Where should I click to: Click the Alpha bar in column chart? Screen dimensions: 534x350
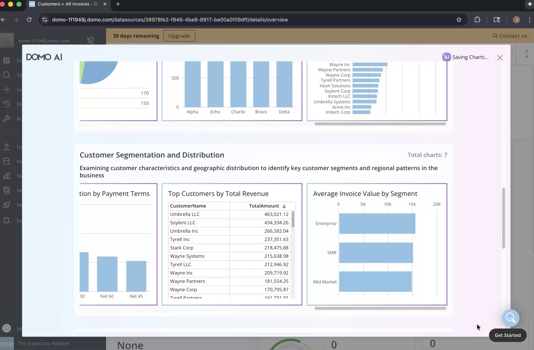coord(192,84)
